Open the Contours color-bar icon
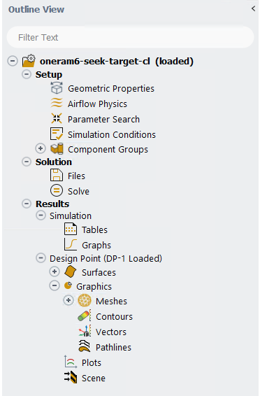This screenshot has height=396, width=260. tap(85, 316)
